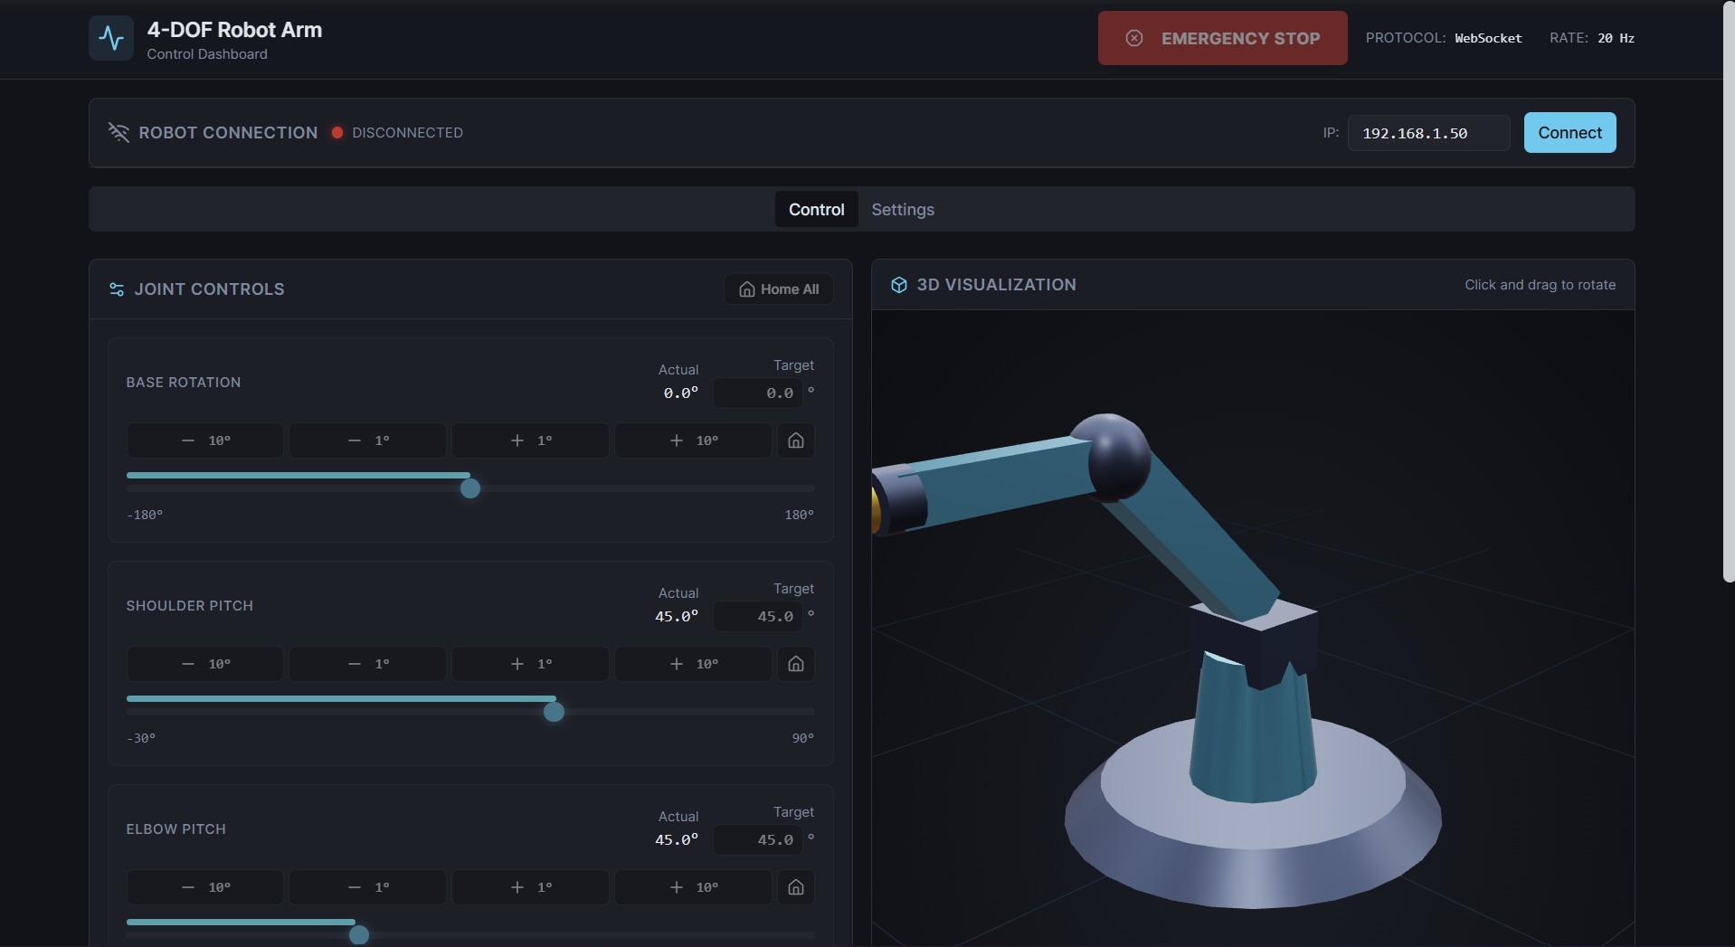Click the home icon on Base Rotation row
Viewport: 1735px width, 947px height.
(x=795, y=440)
